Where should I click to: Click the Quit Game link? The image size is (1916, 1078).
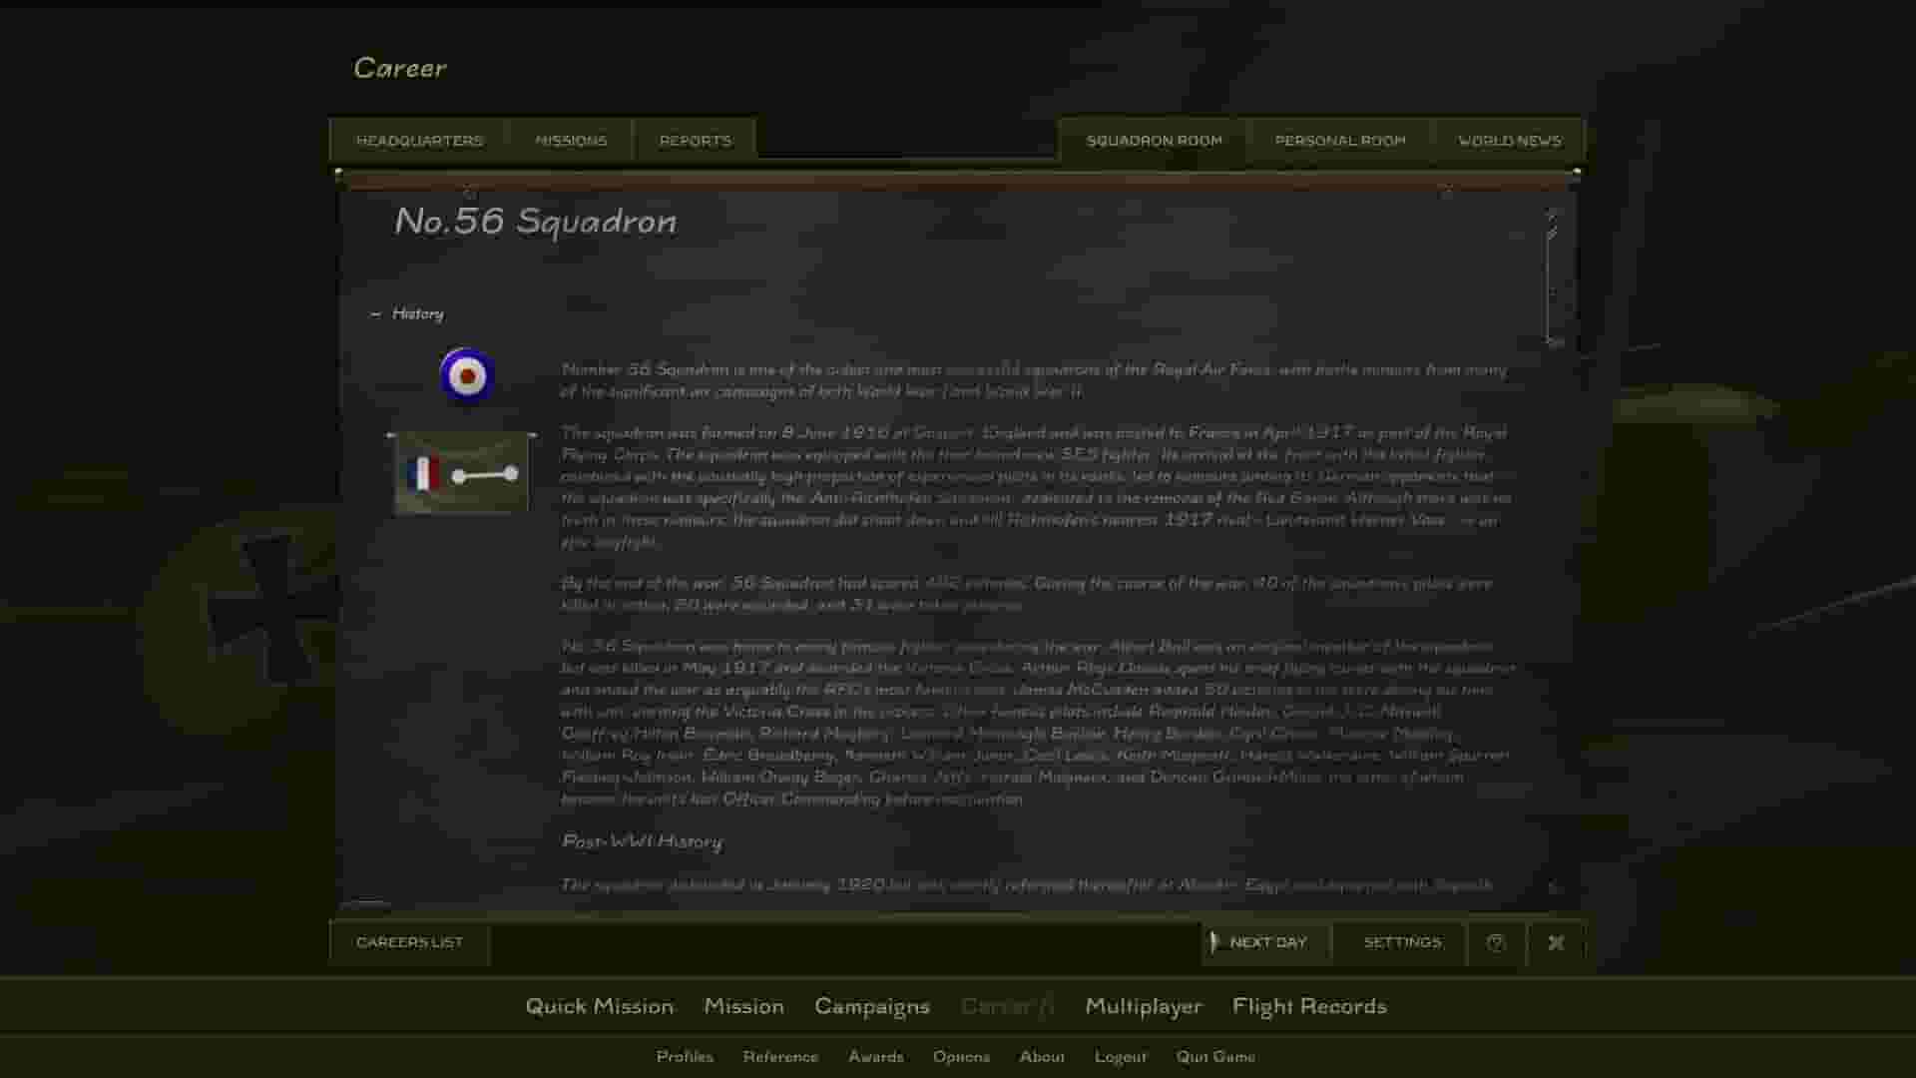tap(1214, 1056)
